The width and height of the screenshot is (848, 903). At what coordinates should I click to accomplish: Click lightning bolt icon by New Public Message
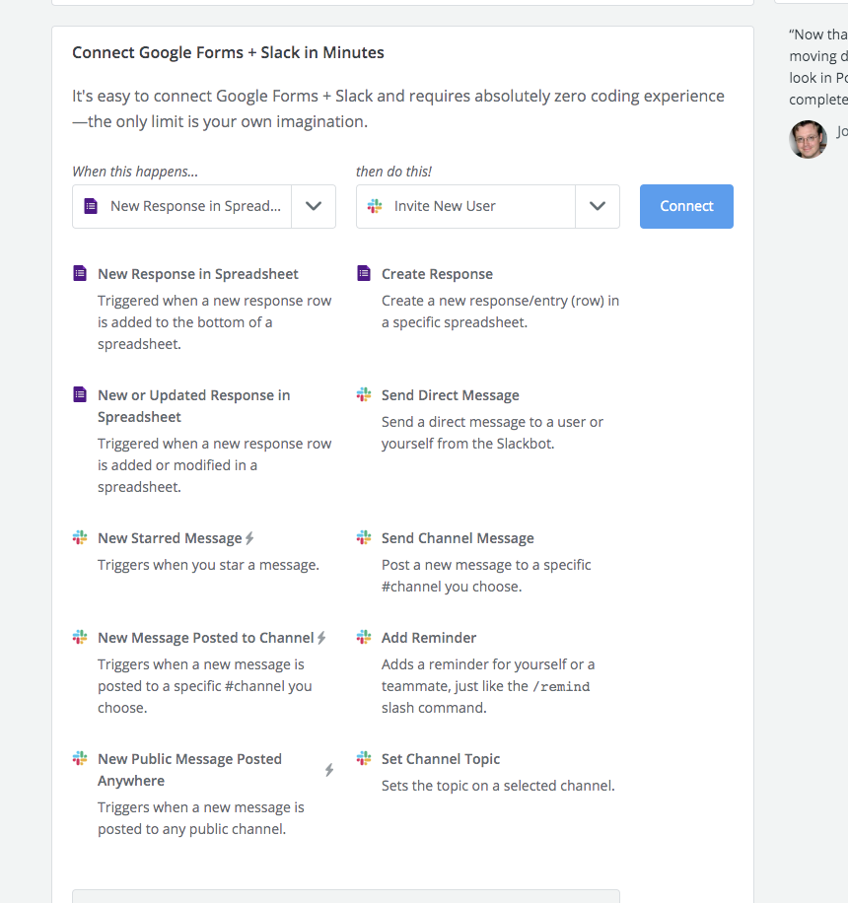pos(329,770)
